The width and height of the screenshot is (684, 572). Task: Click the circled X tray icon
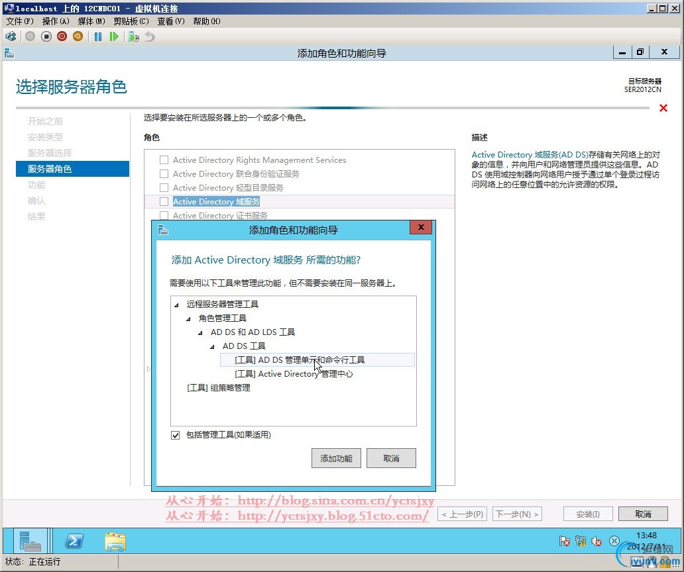pos(614,541)
